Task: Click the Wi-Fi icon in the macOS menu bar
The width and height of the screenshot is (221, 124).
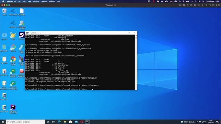Action: tap(192, 1)
